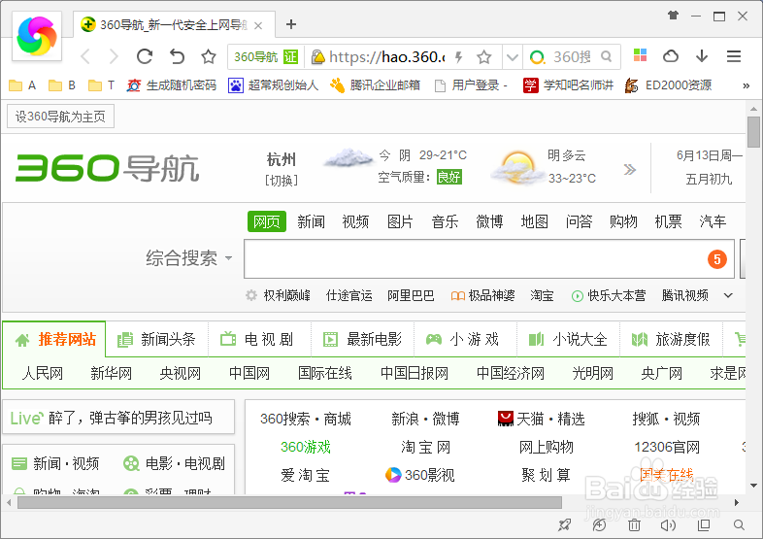
Task: Select 最新电影 category tab
Action: point(362,339)
